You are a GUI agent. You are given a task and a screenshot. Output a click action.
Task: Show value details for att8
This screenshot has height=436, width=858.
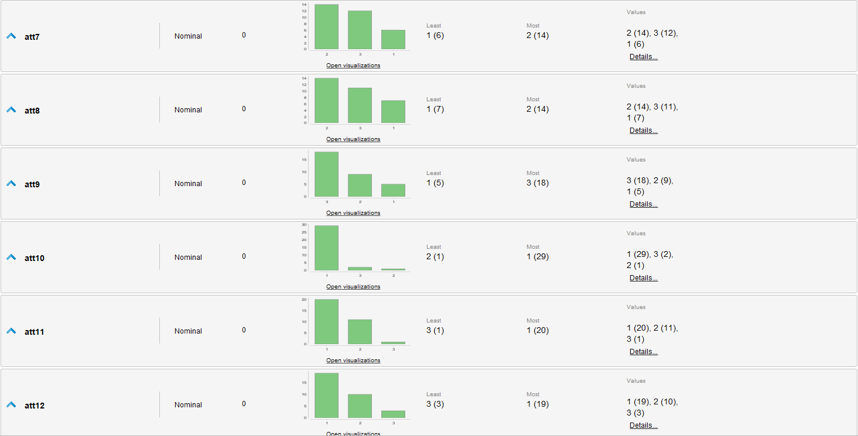pyautogui.click(x=643, y=131)
